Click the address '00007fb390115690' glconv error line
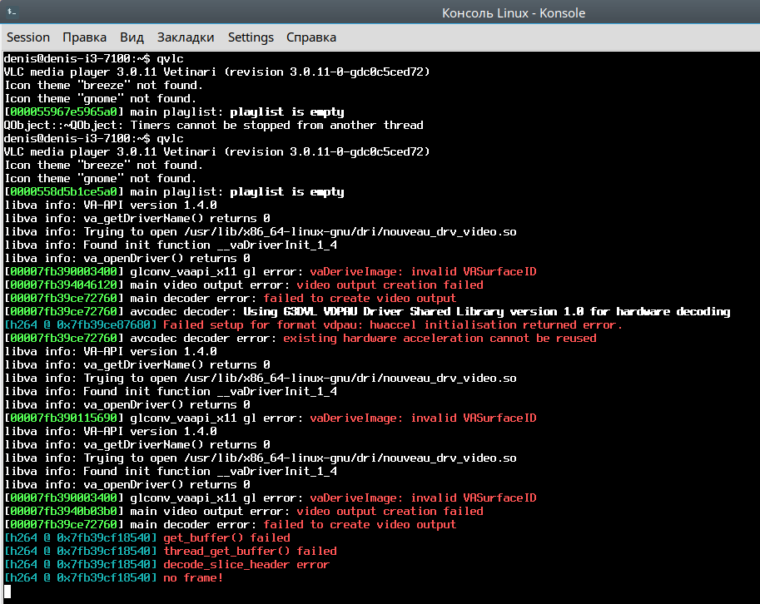The image size is (760, 604). click(63, 418)
